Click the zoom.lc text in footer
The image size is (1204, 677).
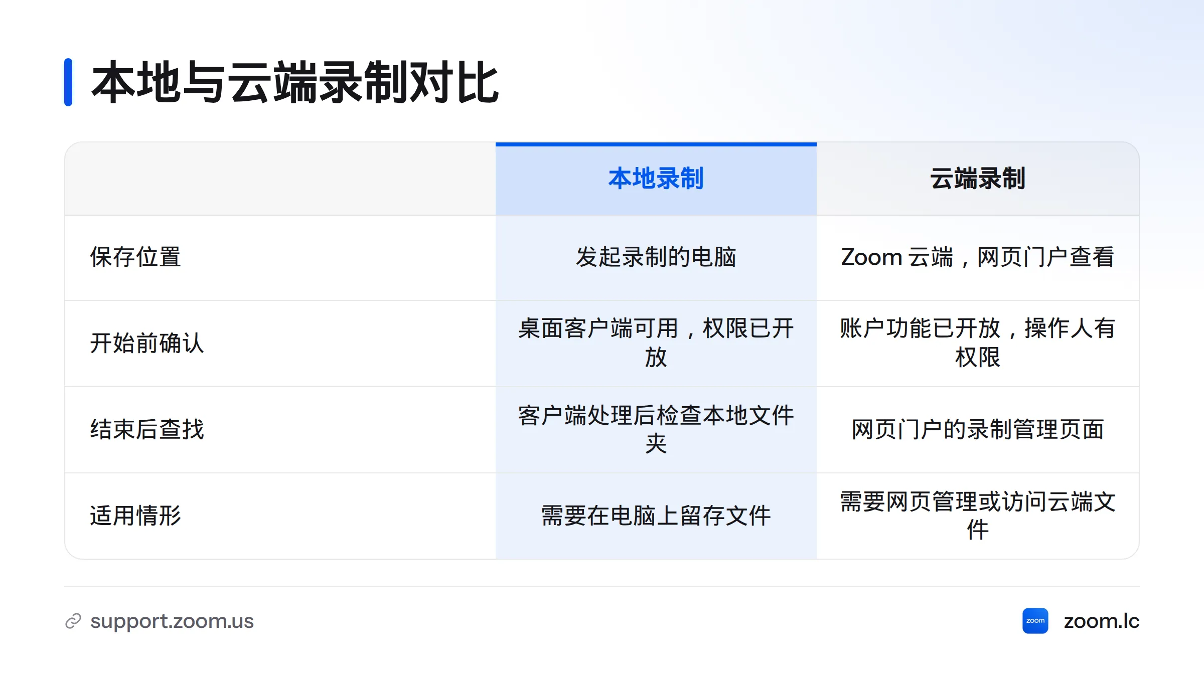(x=1102, y=621)
